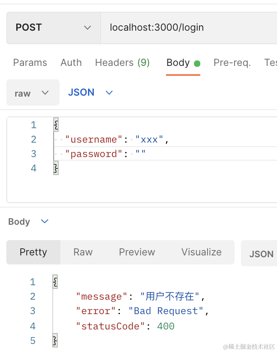Screen dimensions: 277x352
Task: Open the Headers (9) tab
Action: pyautogui.click(x=122, y=63)
